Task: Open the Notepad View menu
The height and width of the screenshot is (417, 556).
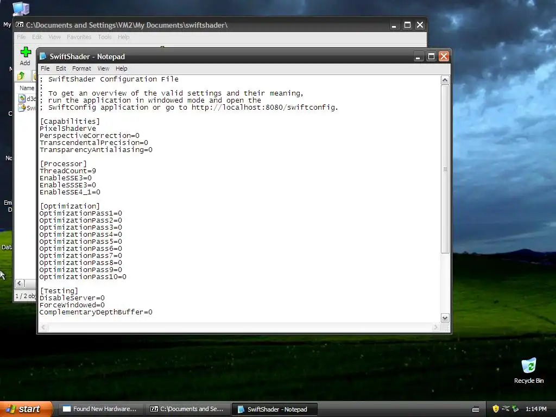Action: pos(103,68)
